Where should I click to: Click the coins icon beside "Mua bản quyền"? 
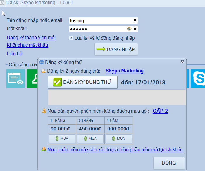click(x=44, y=111)
